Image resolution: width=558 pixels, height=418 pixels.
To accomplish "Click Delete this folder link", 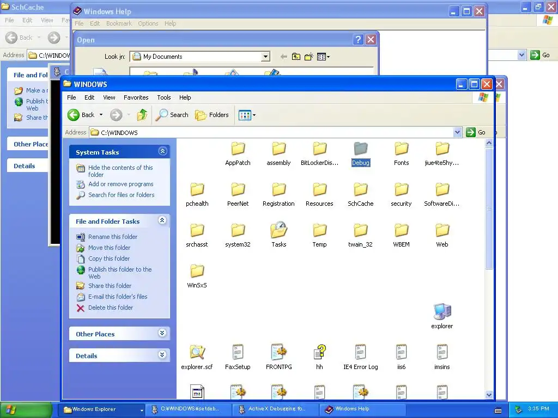I will point(110,308).
